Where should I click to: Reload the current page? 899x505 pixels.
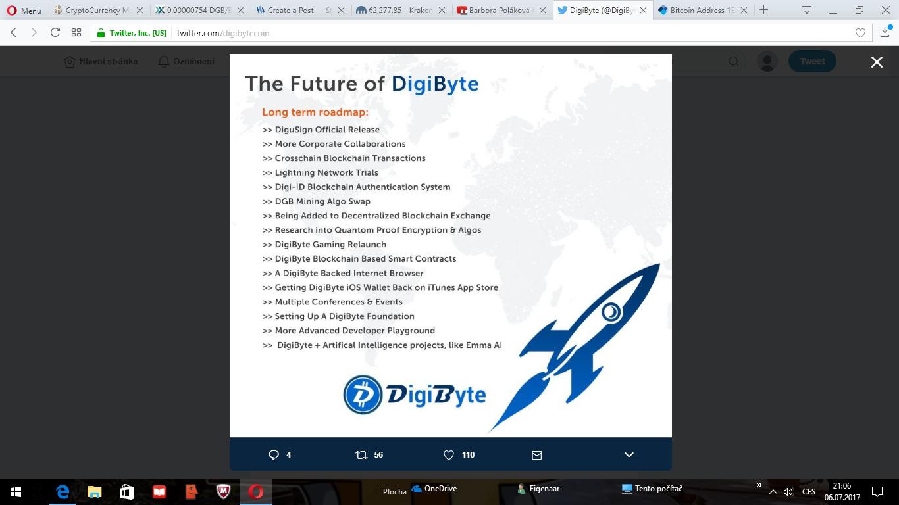55,32
